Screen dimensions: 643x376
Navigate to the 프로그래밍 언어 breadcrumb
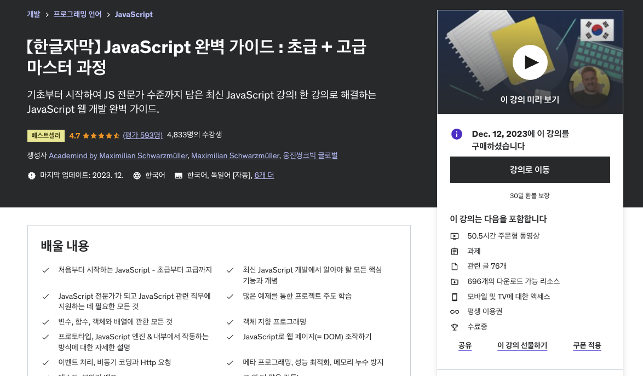[76, 14]
